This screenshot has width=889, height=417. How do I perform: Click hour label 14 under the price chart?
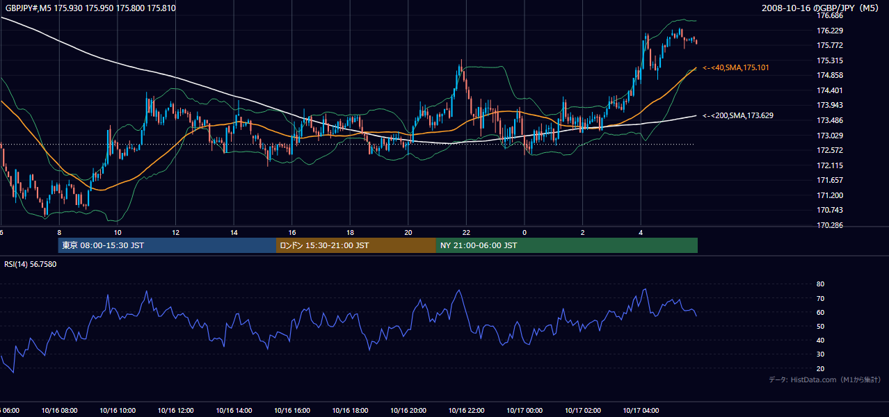234,233
